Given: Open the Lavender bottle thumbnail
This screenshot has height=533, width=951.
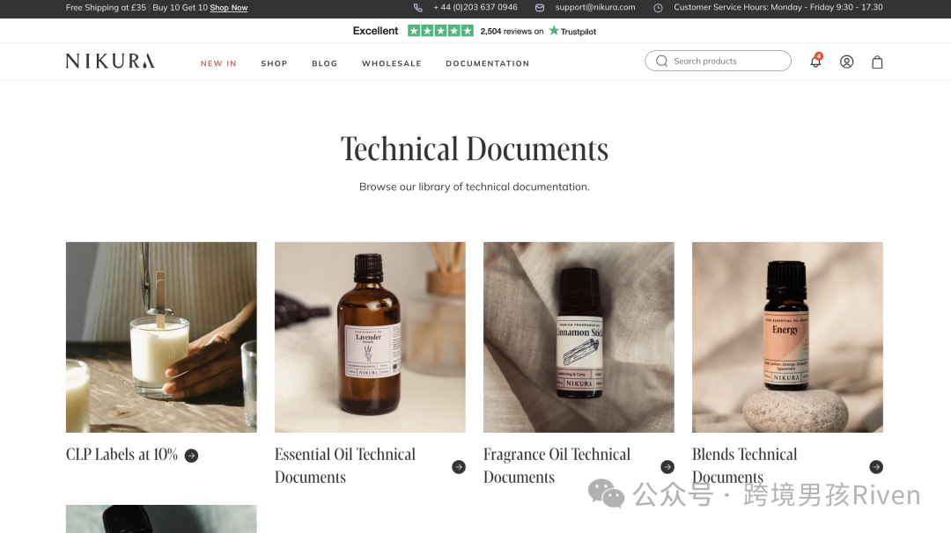Looking at the screenshot, I should tap(370, 338).
